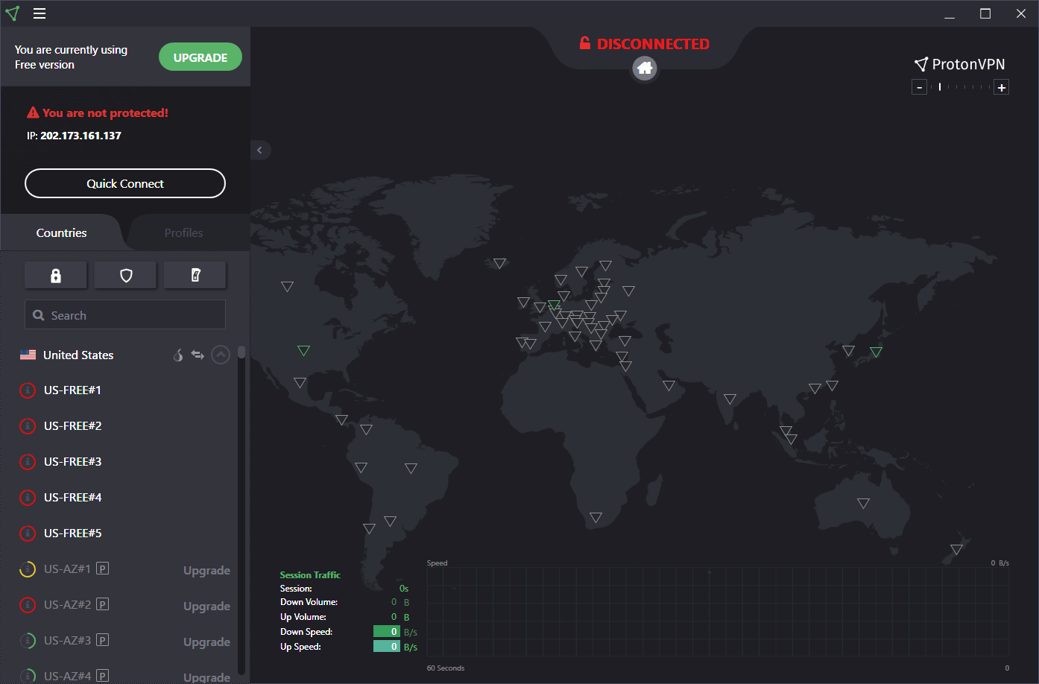This screenshot has width=1039, height=684.
Task: Switch to the Profiles tab
Action: click(x=183, y=233)
